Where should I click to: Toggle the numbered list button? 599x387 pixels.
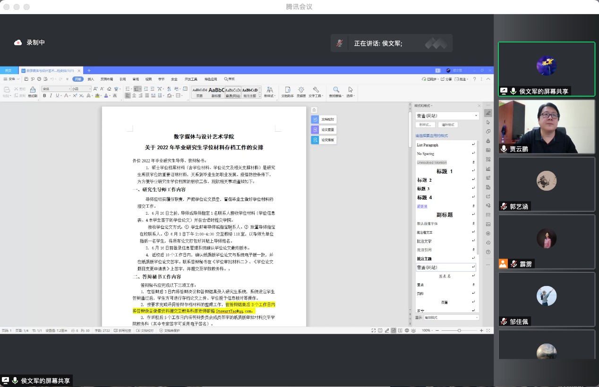pos(137,89)
